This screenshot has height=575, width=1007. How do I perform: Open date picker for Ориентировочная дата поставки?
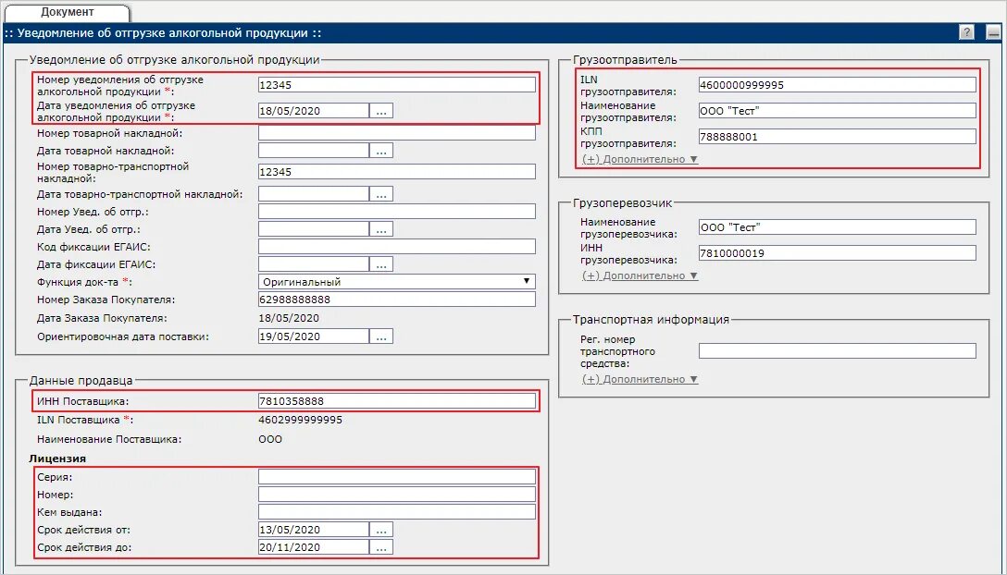[x=381, y=336]
